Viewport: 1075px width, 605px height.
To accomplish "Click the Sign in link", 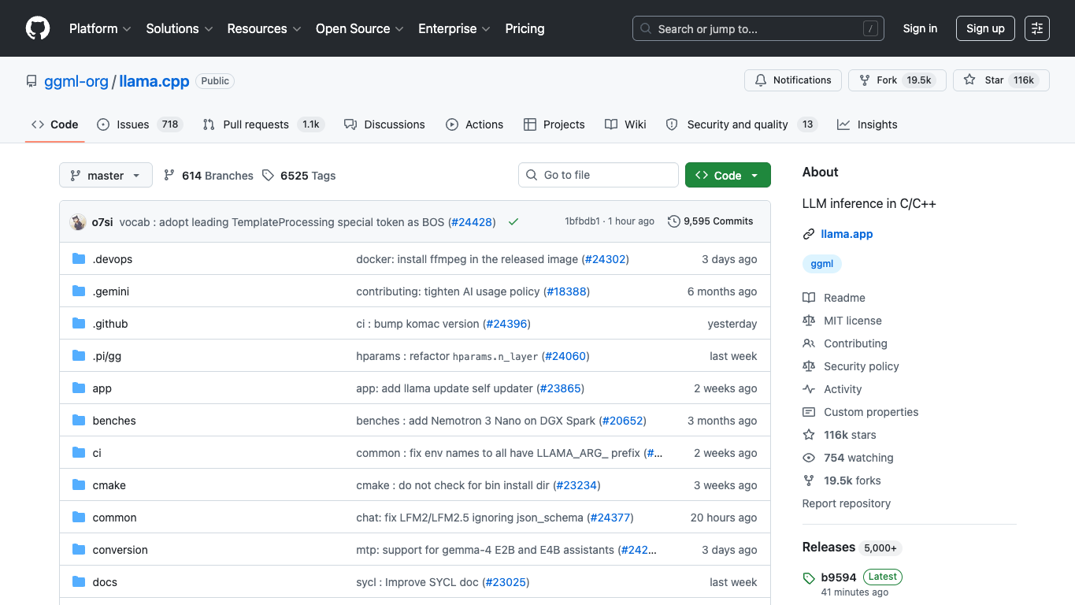I will point(920,28).
